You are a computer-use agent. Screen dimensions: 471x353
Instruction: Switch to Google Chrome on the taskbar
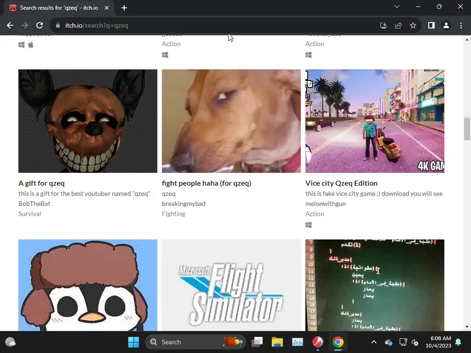(x=338, y=342)
